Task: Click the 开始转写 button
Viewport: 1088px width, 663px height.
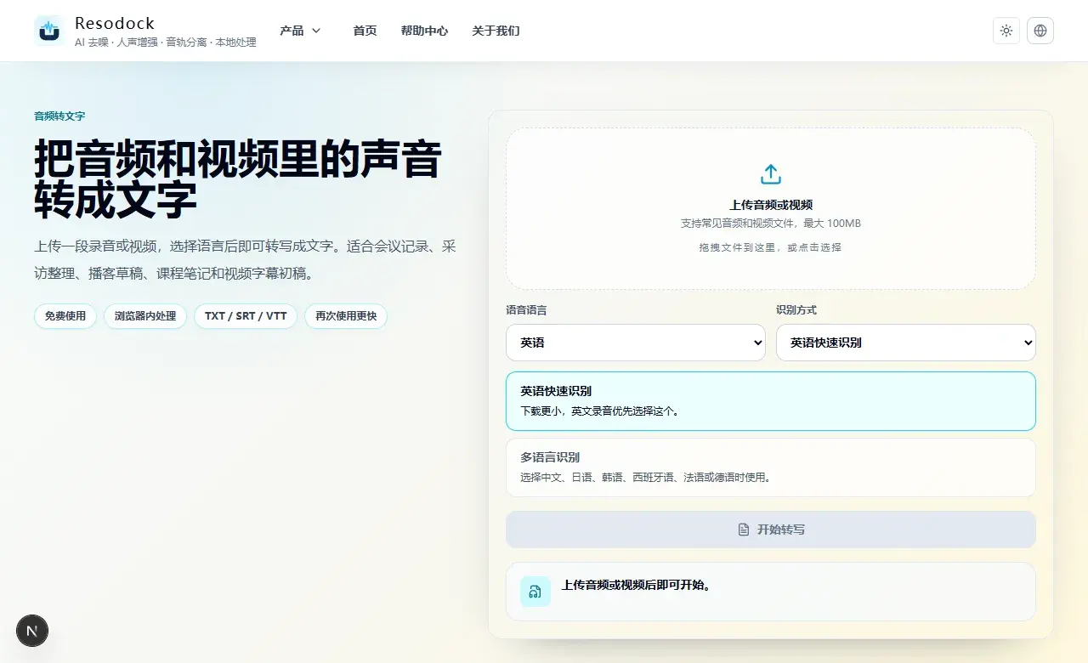Action: click(x=771, y=530)
